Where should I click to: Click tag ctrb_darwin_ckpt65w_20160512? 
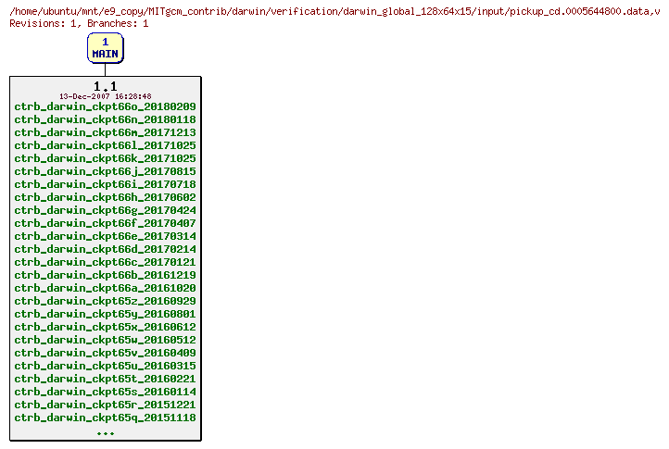(x=106, y=340)
